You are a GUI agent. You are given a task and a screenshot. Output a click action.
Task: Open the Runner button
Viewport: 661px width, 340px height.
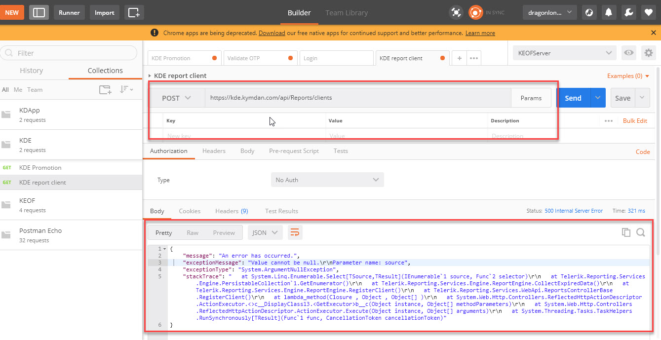click(69, 12)
